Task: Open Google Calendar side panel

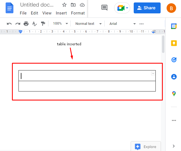Action: pos(174,26)
